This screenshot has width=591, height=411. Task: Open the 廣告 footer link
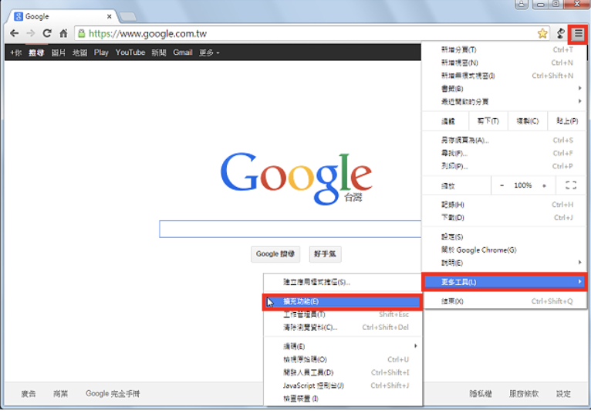pos(29,394)
